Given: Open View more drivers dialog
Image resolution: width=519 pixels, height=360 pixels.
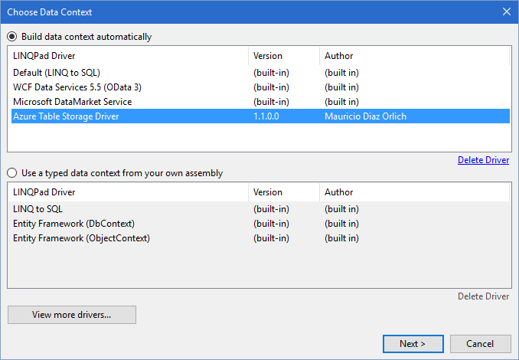Looking at the screenshot, I should [x=71, y=315].
